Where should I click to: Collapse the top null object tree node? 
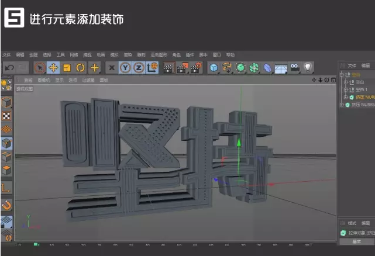click(x=342, y=75)
